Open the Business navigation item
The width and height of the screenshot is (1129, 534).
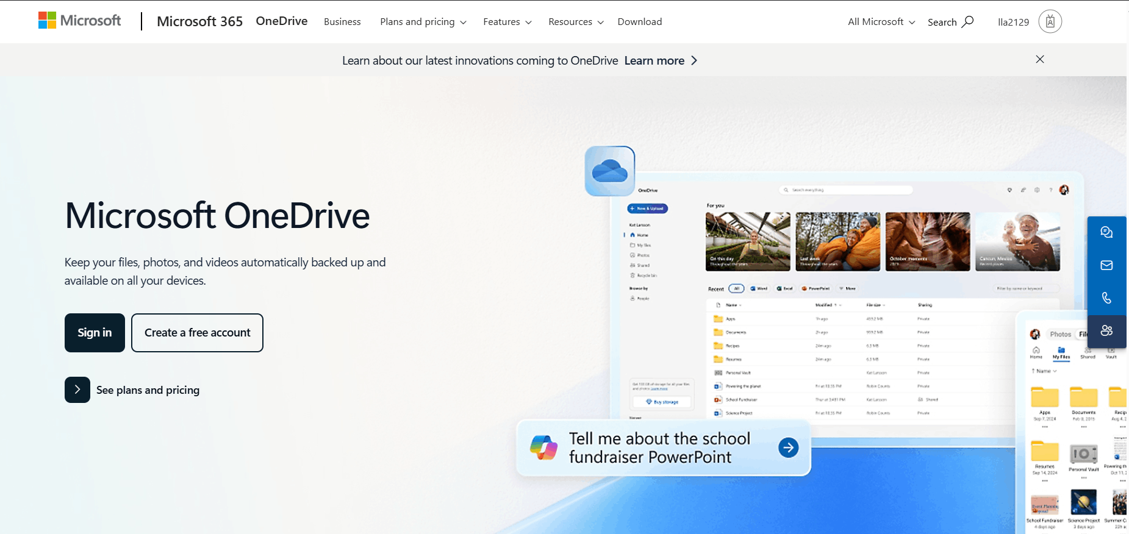[x=342, y=22]
